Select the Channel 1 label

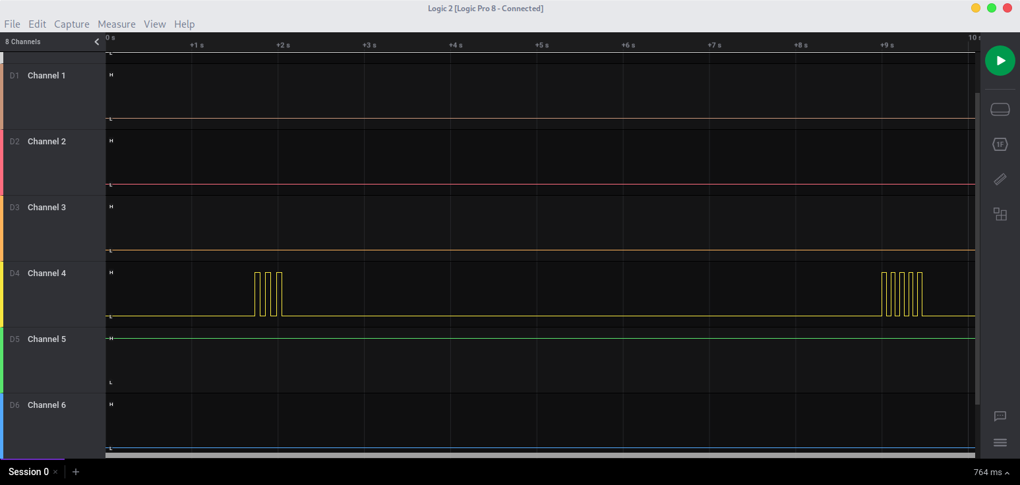pyautogui.click(x=46, y=76)
